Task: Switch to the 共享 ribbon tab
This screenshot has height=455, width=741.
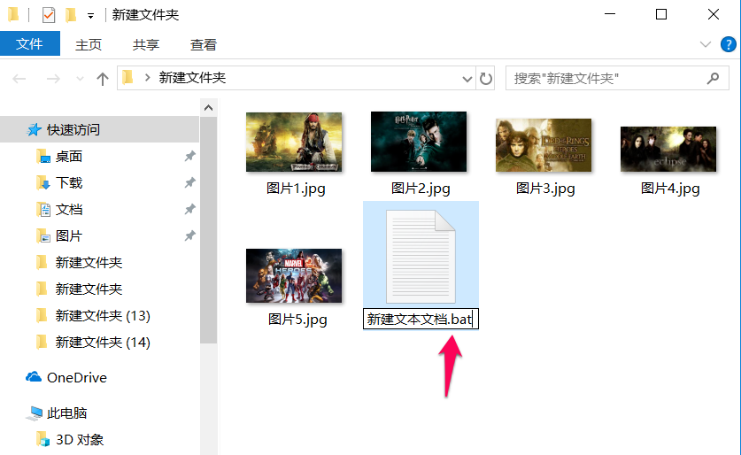Action: coord(146,44)
